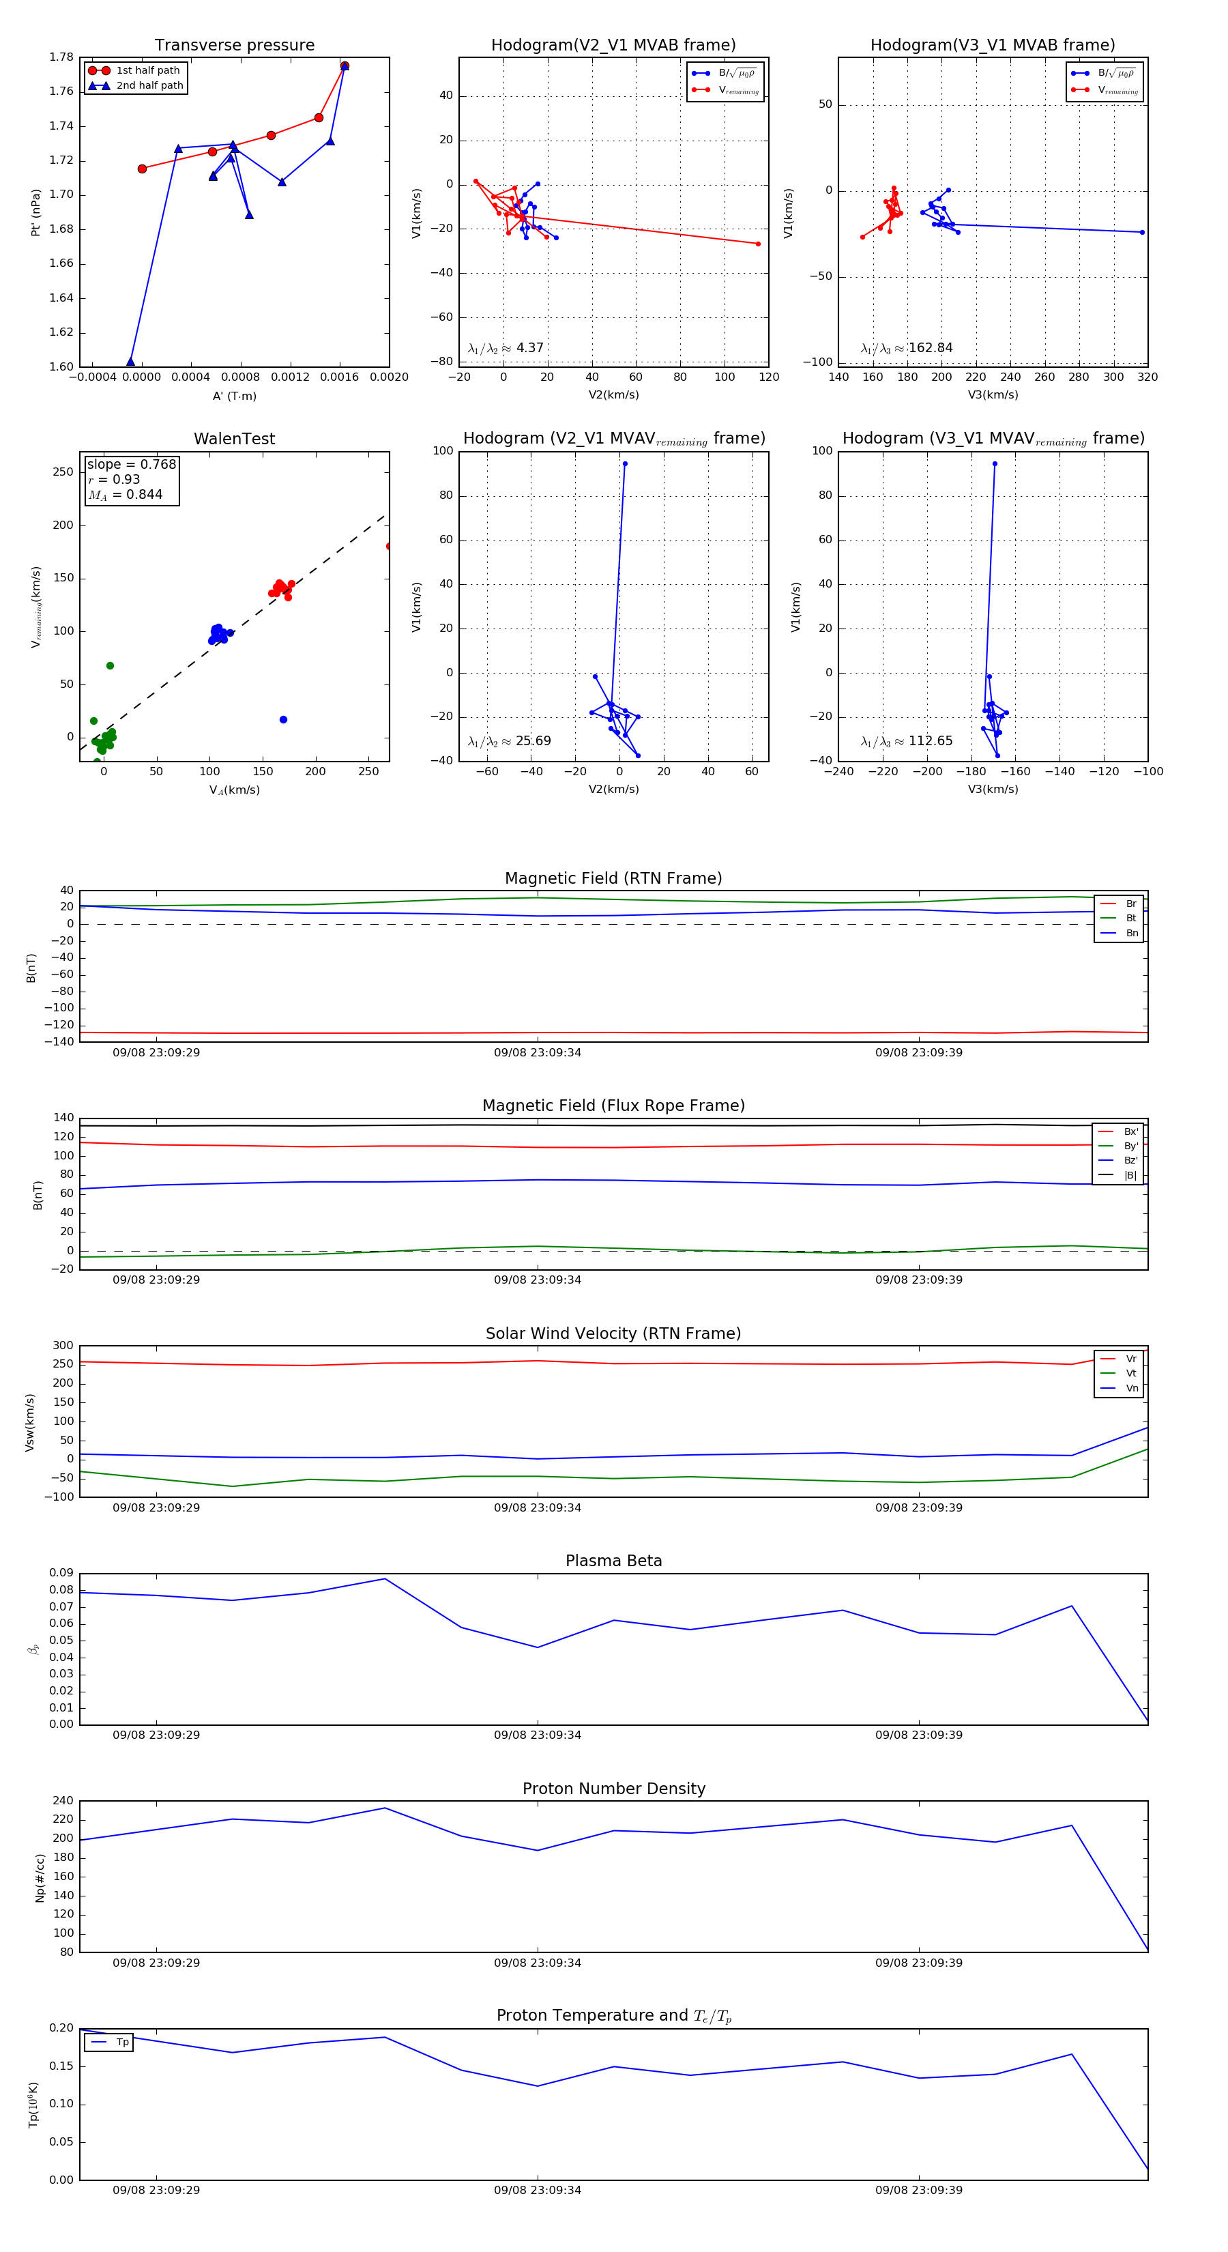Image resolution: width=1228 pixels, height=2252 pixels.
Task: Click the λ1/λ2 ≈ 4.37 annotation
Action: (x=506, y=348)
